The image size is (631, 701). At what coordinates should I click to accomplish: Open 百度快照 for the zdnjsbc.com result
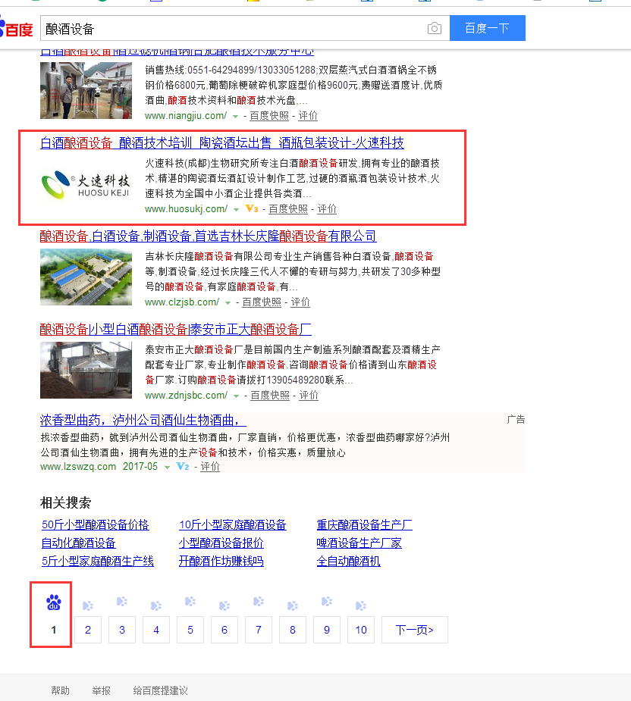click(x=270, y=395)
